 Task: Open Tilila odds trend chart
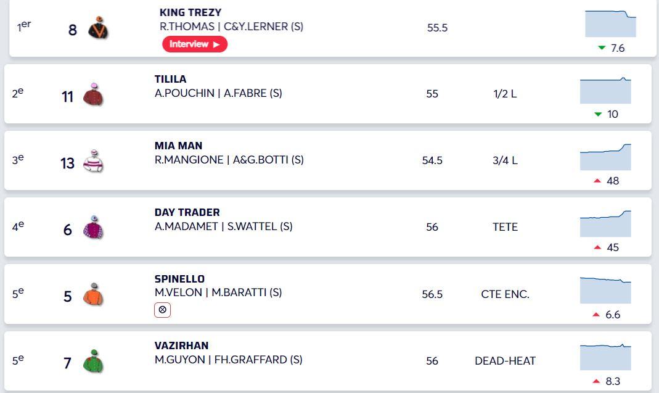click(605, 90)
